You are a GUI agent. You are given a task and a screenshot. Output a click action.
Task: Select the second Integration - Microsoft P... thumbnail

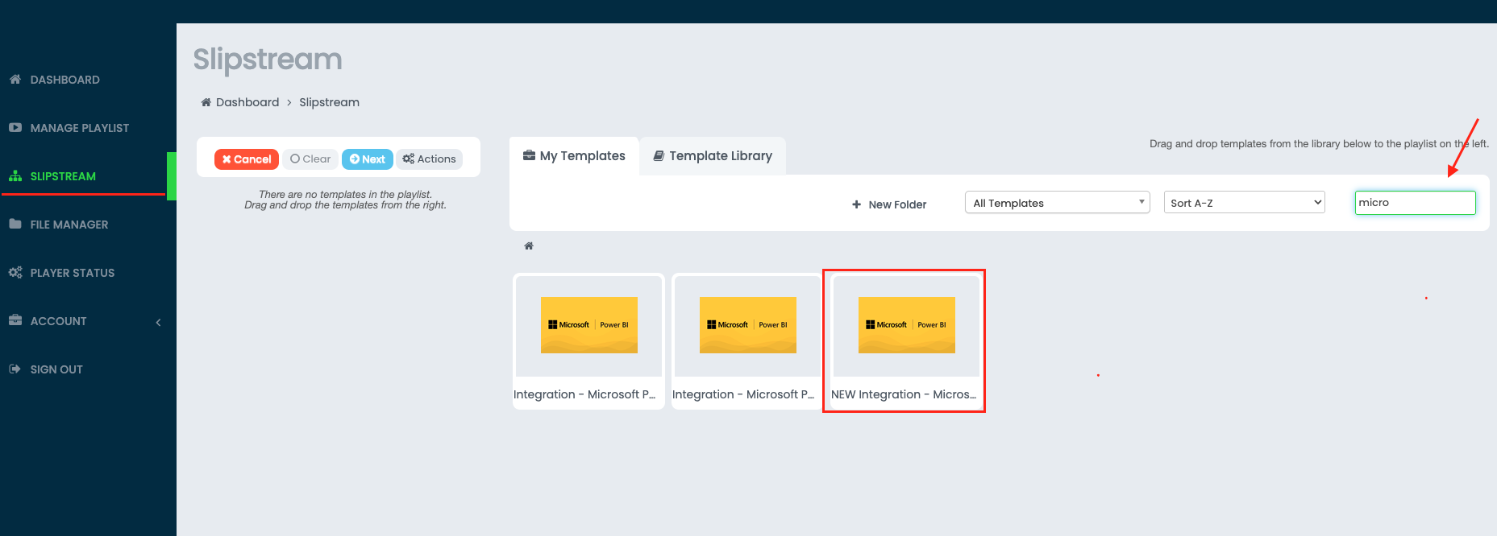coord(748,325)
